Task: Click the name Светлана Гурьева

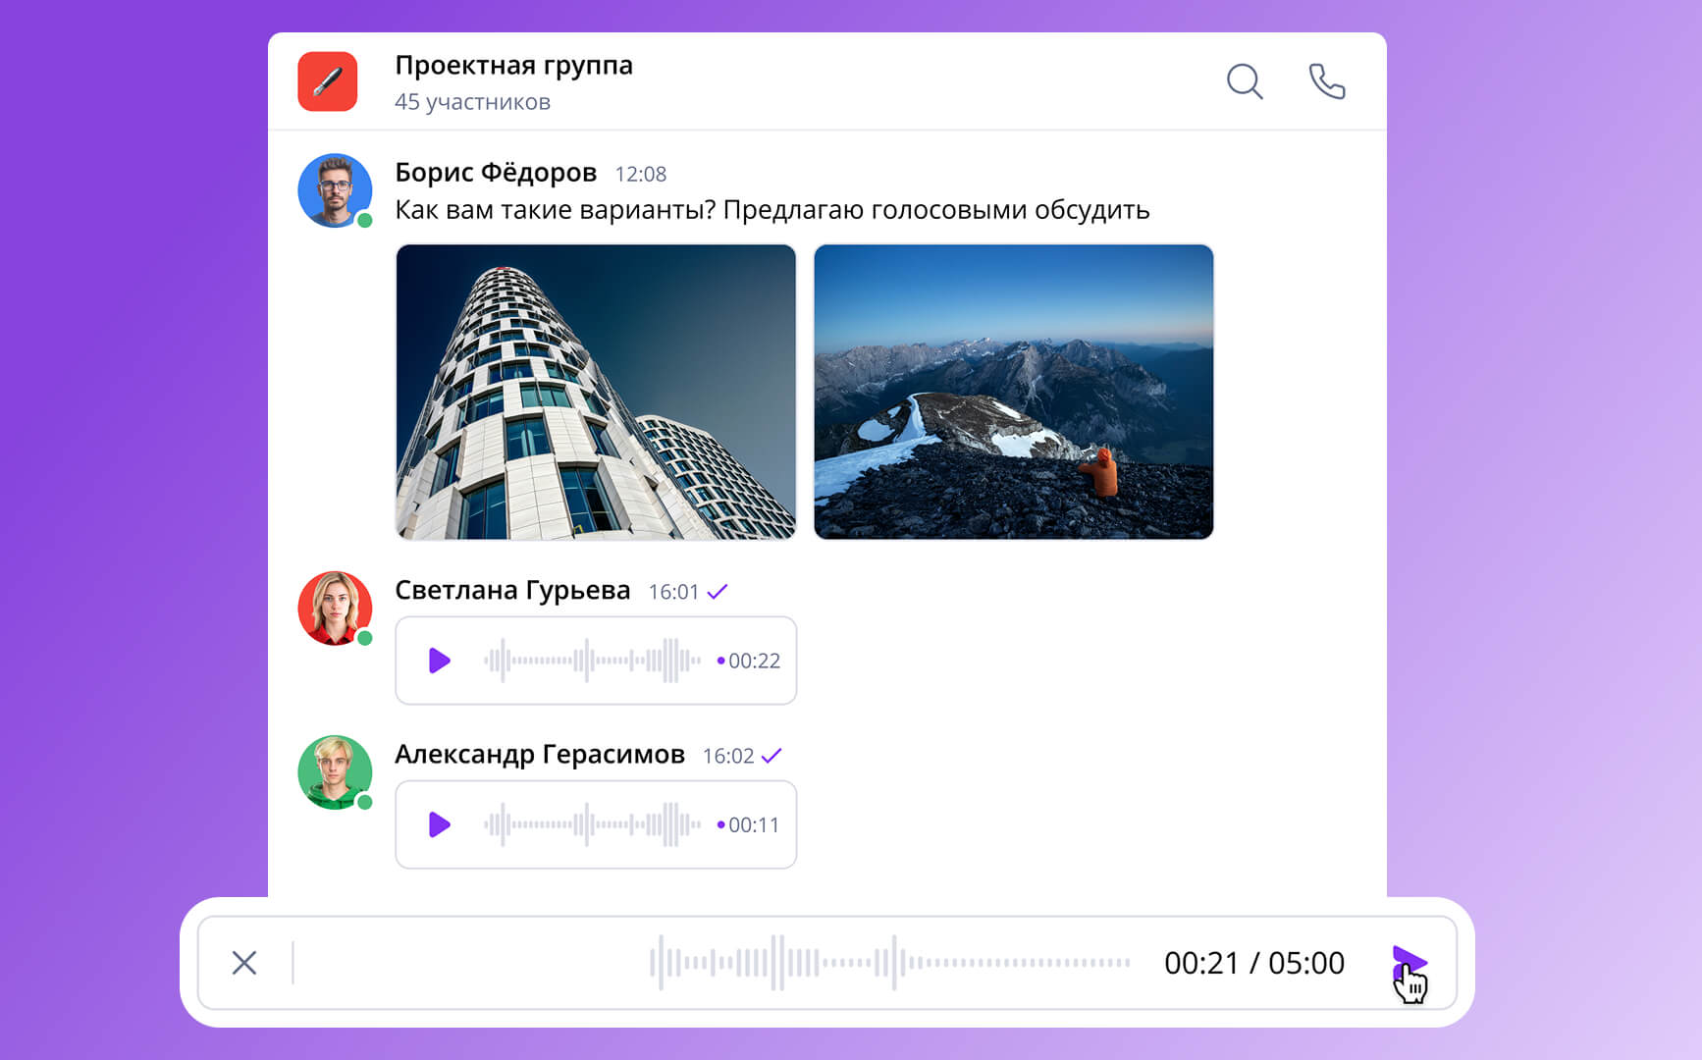Action: (512, 591)
